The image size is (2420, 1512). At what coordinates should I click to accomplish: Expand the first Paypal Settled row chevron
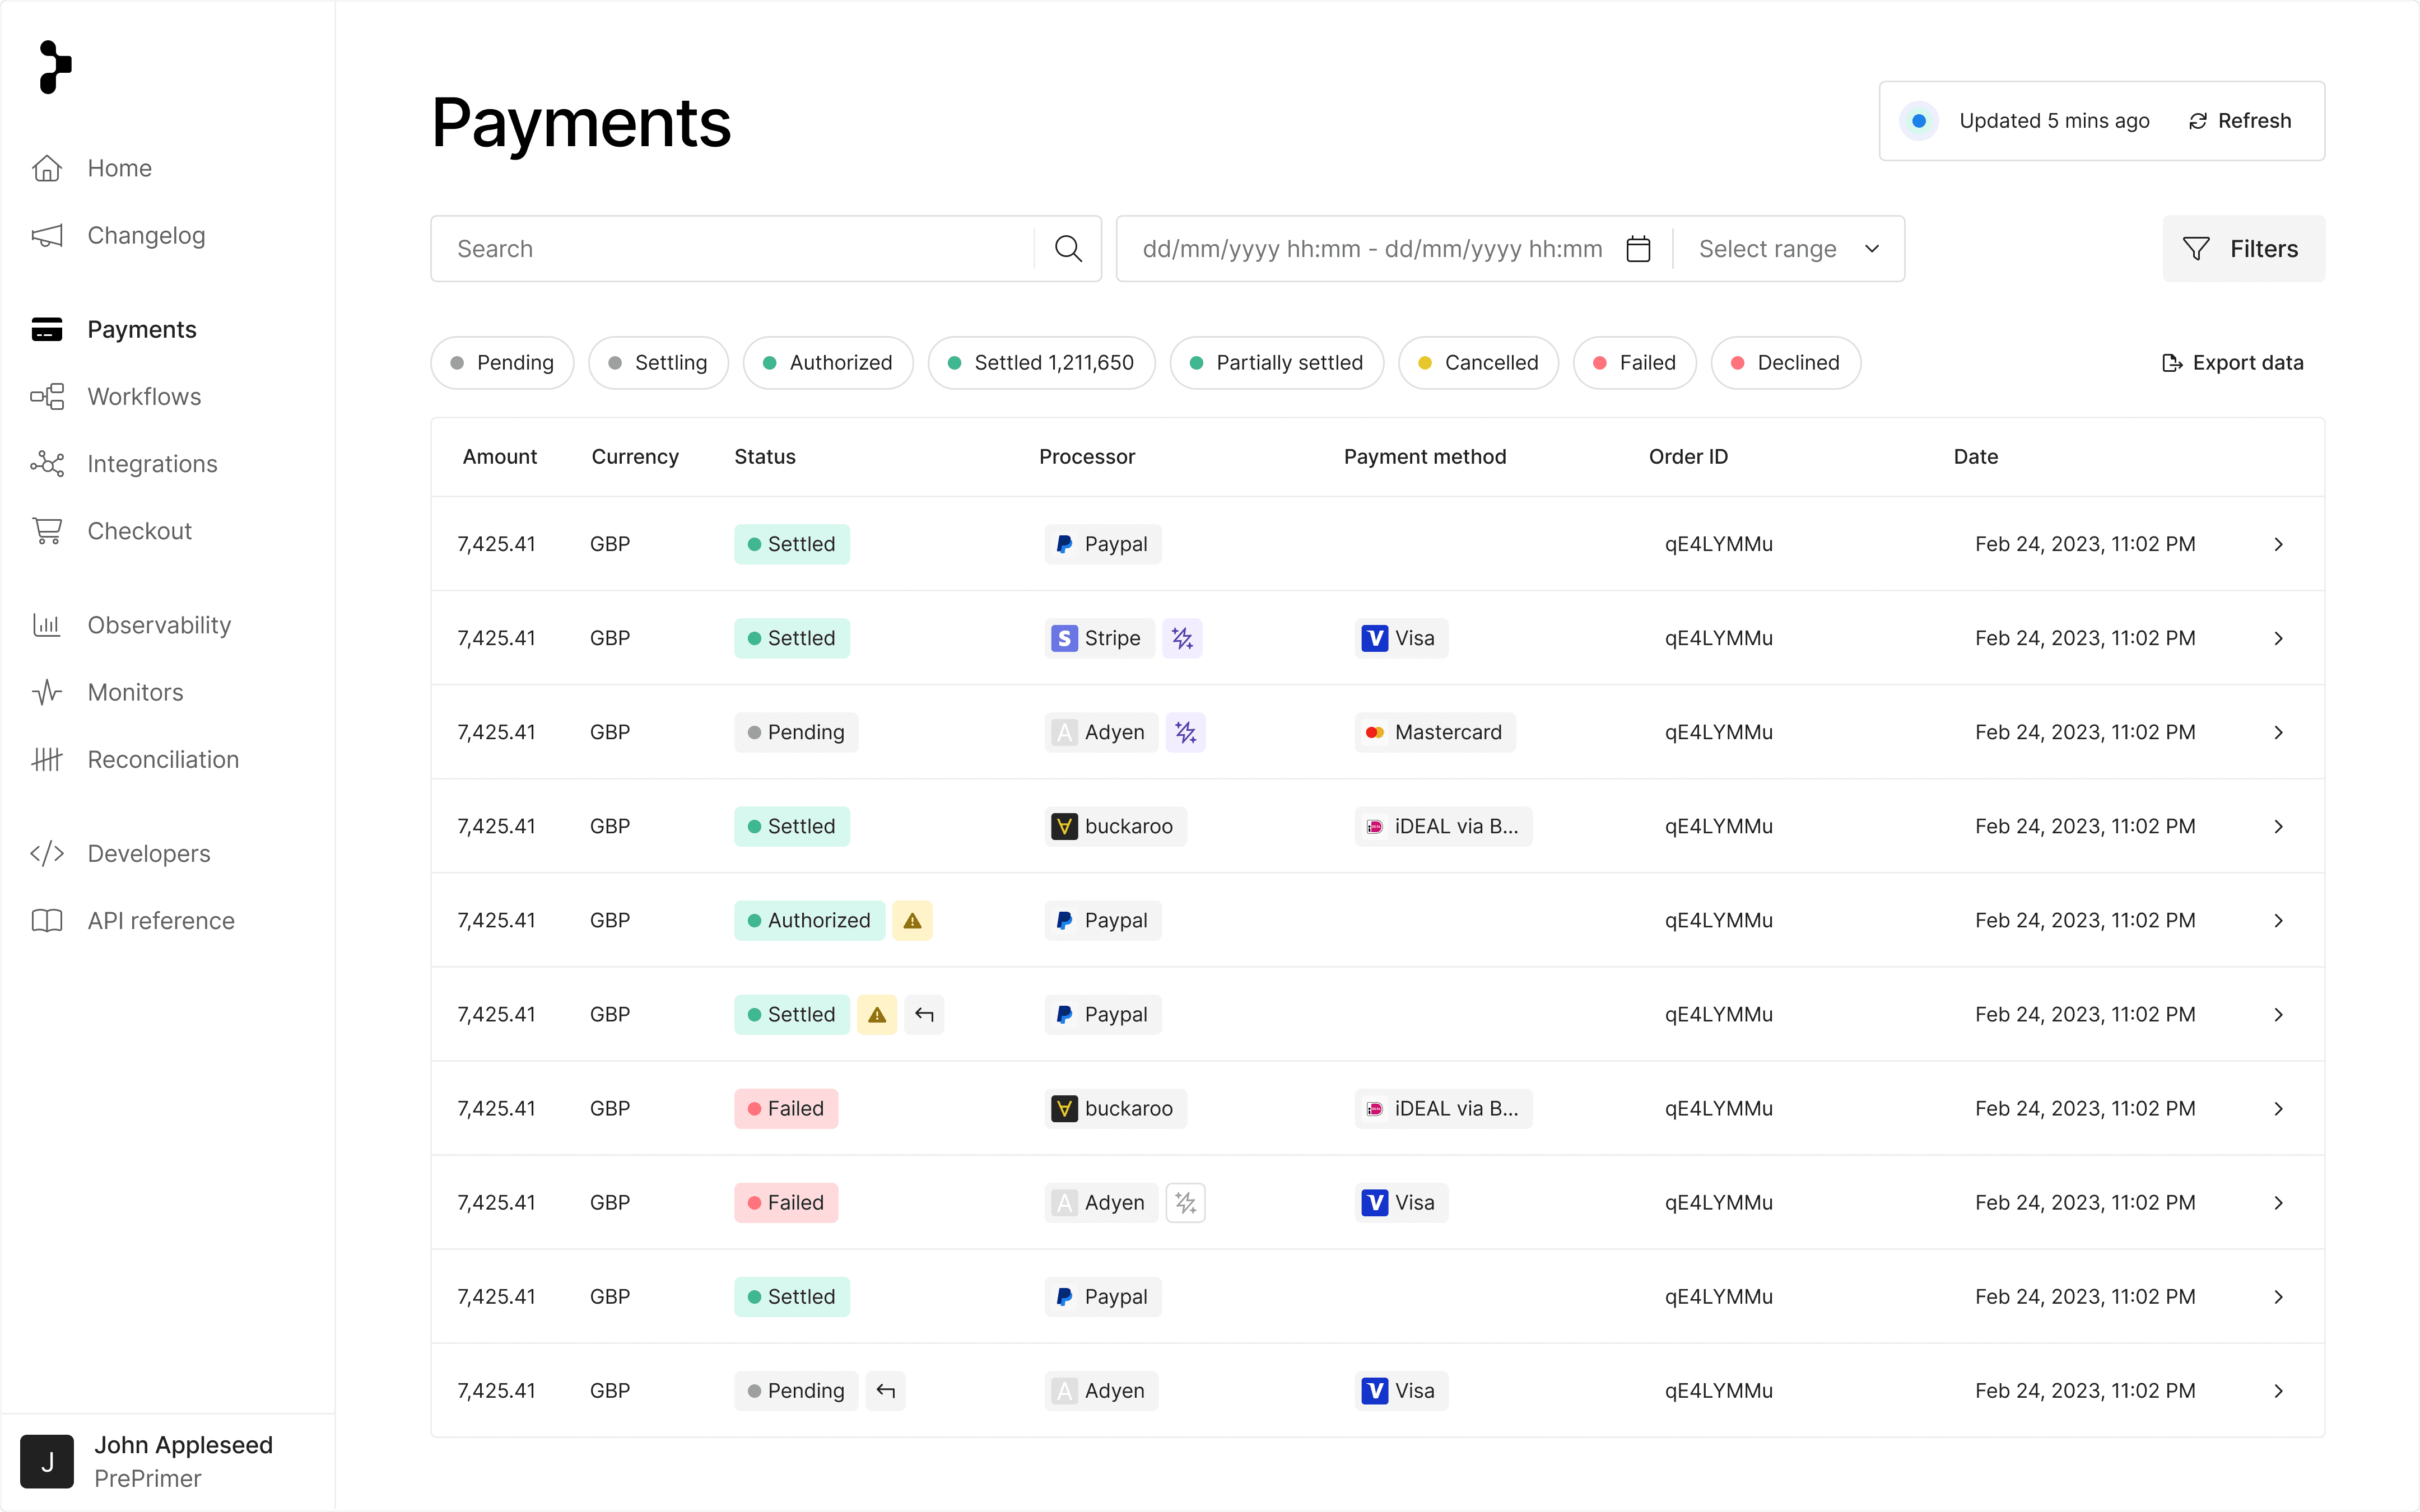click(x=2278, y=544)
